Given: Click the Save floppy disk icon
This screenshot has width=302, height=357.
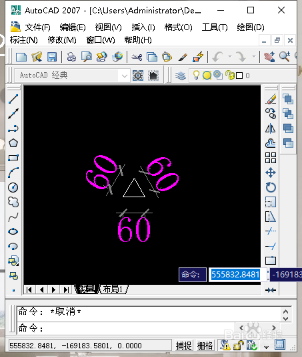Looking at the screenshot, I should click(52, 57).
